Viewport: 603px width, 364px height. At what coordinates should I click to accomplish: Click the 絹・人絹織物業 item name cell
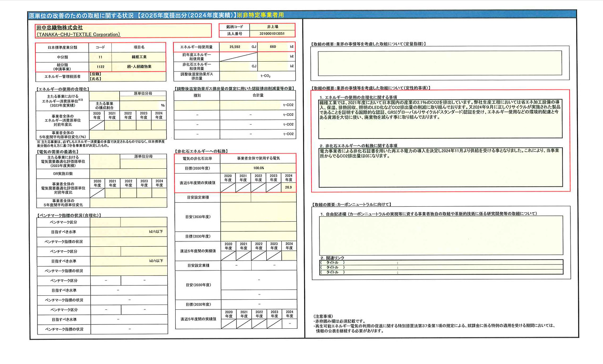point(139,67)
